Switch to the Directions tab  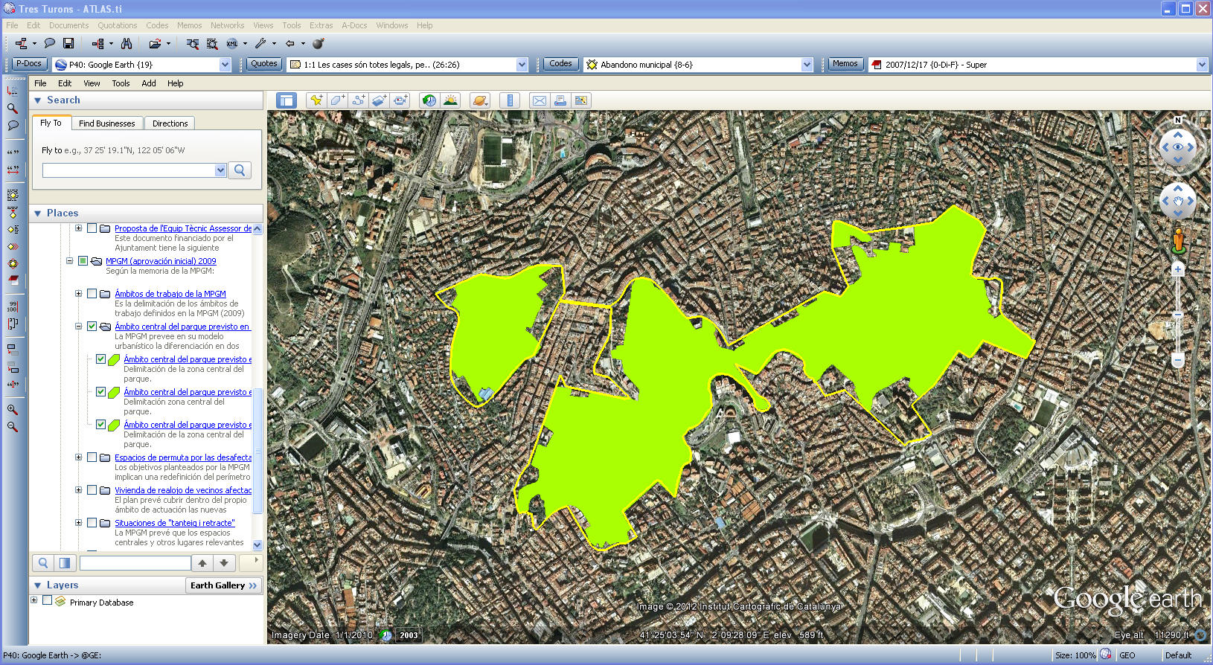pos(170,123)
